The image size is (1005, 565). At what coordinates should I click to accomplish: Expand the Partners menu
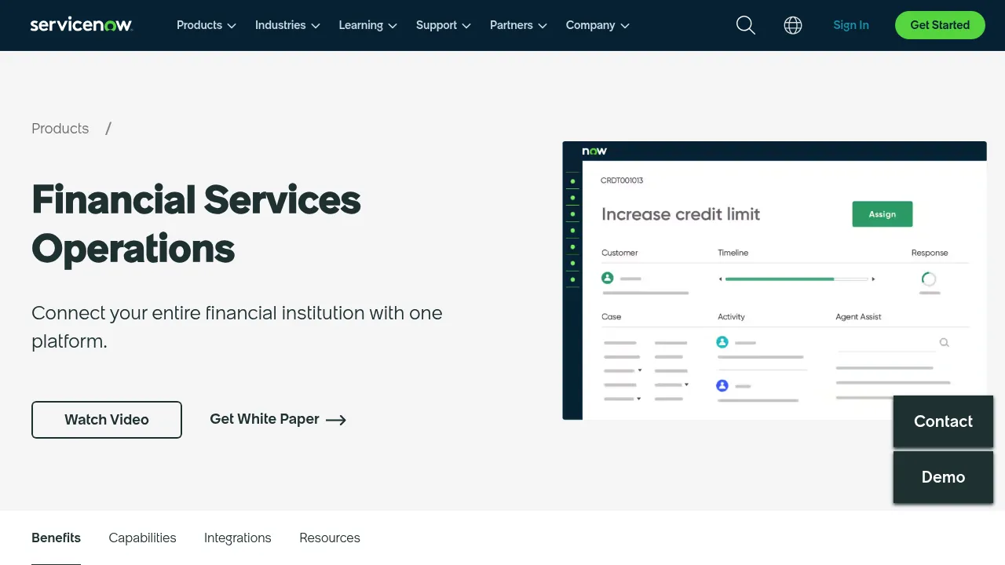(x=519, y=25)
